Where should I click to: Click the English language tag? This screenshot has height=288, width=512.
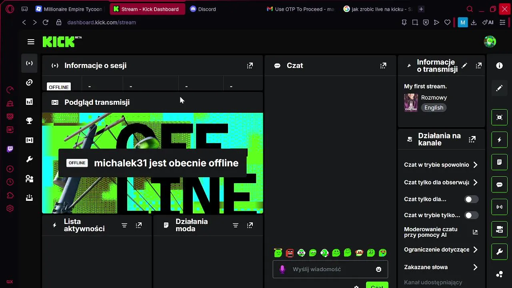pos(434,108)
